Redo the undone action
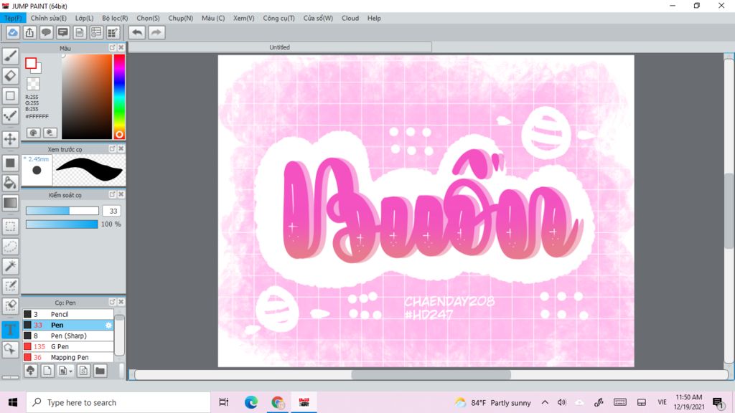The width and height of the screenshot is (735, 413). click(156, 32)
